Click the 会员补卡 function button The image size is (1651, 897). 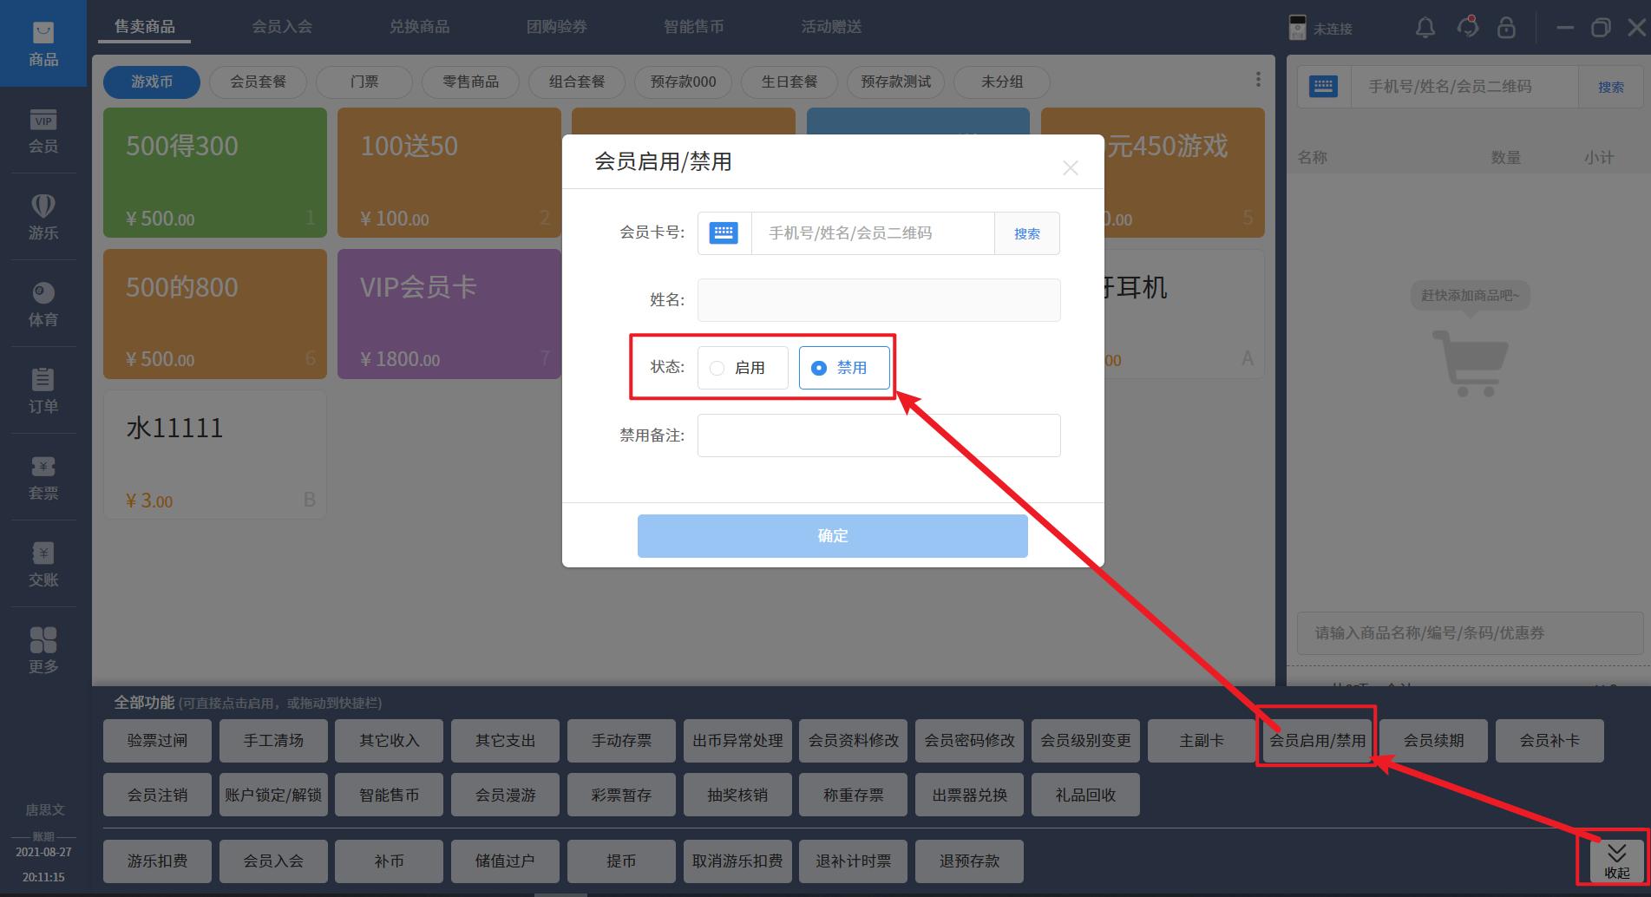coord(1549,741)
